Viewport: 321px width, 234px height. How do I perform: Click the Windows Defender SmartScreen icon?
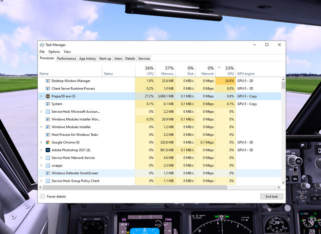(48, 173)
